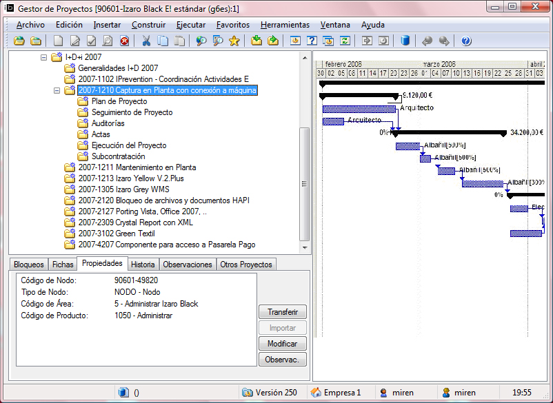Image resolution: width=553 pixels, height=403 pixels.
Task: Click the Versión 250 status bar icon
Action: click(248, 392)
